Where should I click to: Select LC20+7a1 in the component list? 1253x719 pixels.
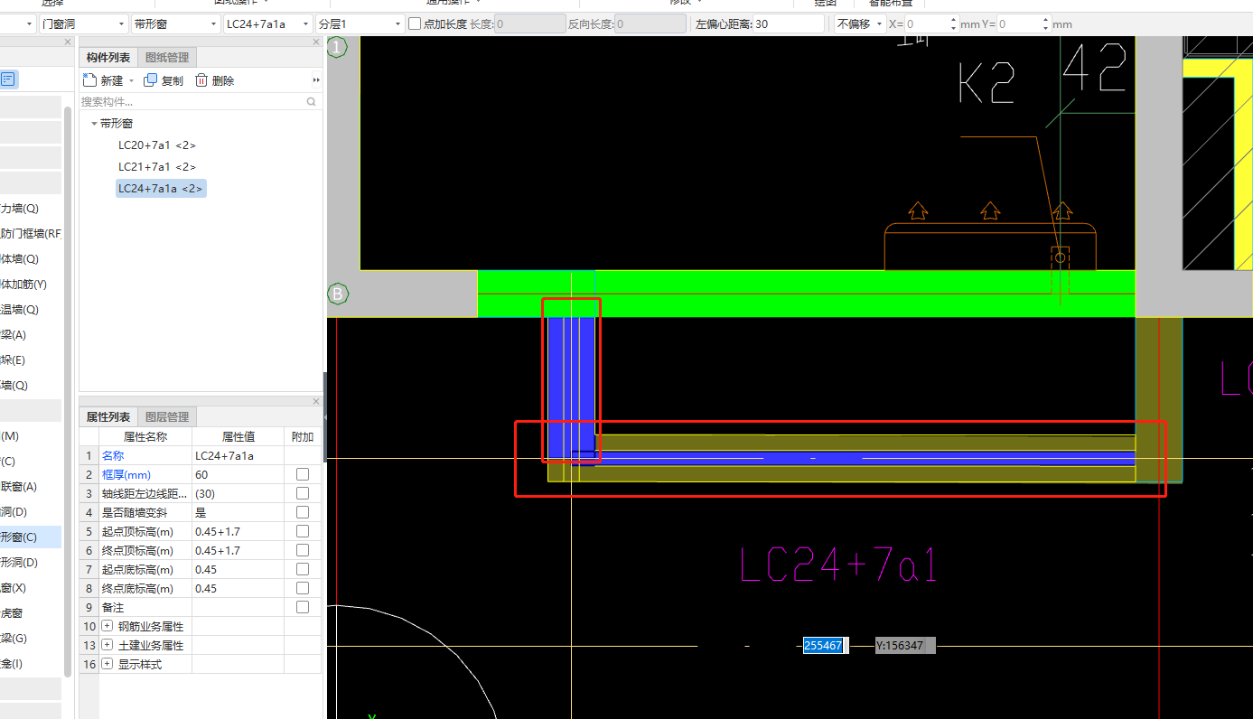click(x=157, y=145)
